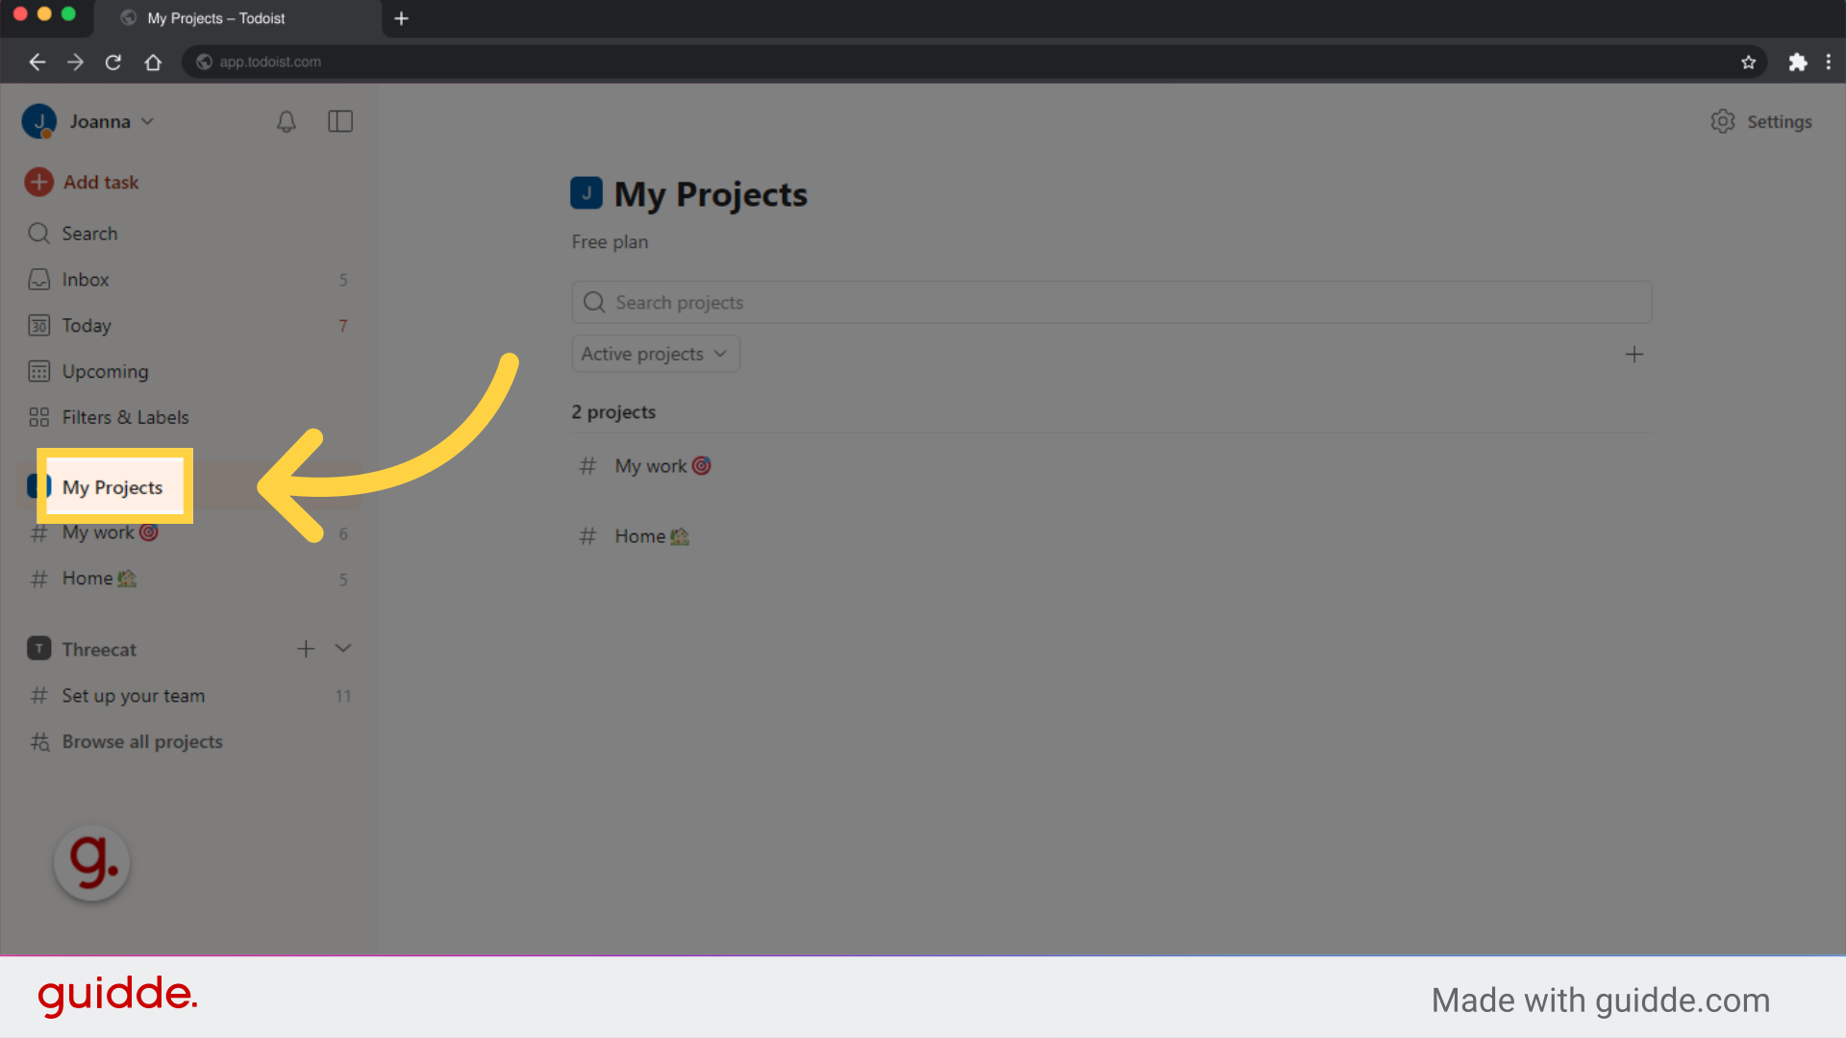Open Browse all projects
Screen dimensions: 1846x1038
click(x=141, y=741)
